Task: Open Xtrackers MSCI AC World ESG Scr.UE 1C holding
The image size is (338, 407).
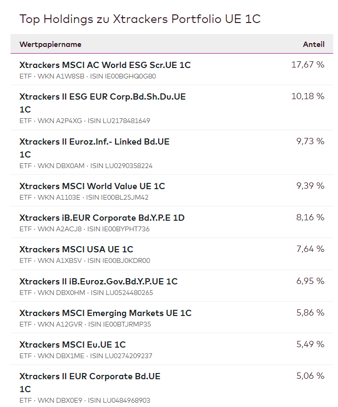Action: point(105,65)
